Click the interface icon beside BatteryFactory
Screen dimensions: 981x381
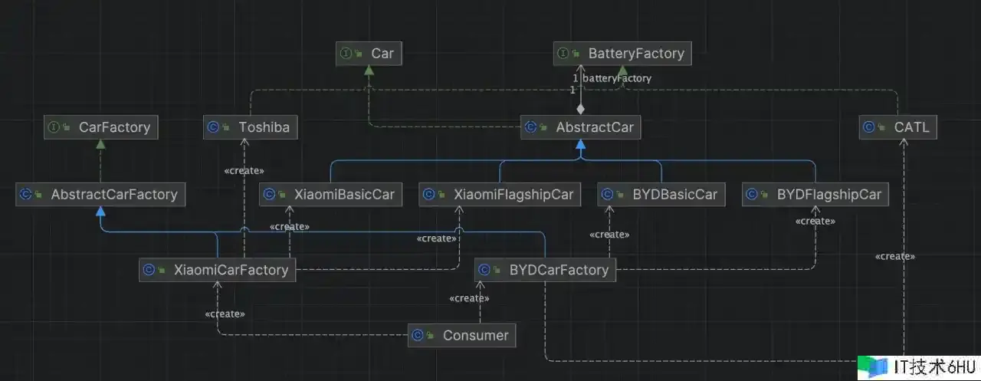click(563, 54)
